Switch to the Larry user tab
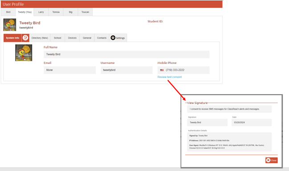 [x=41, y=12]
